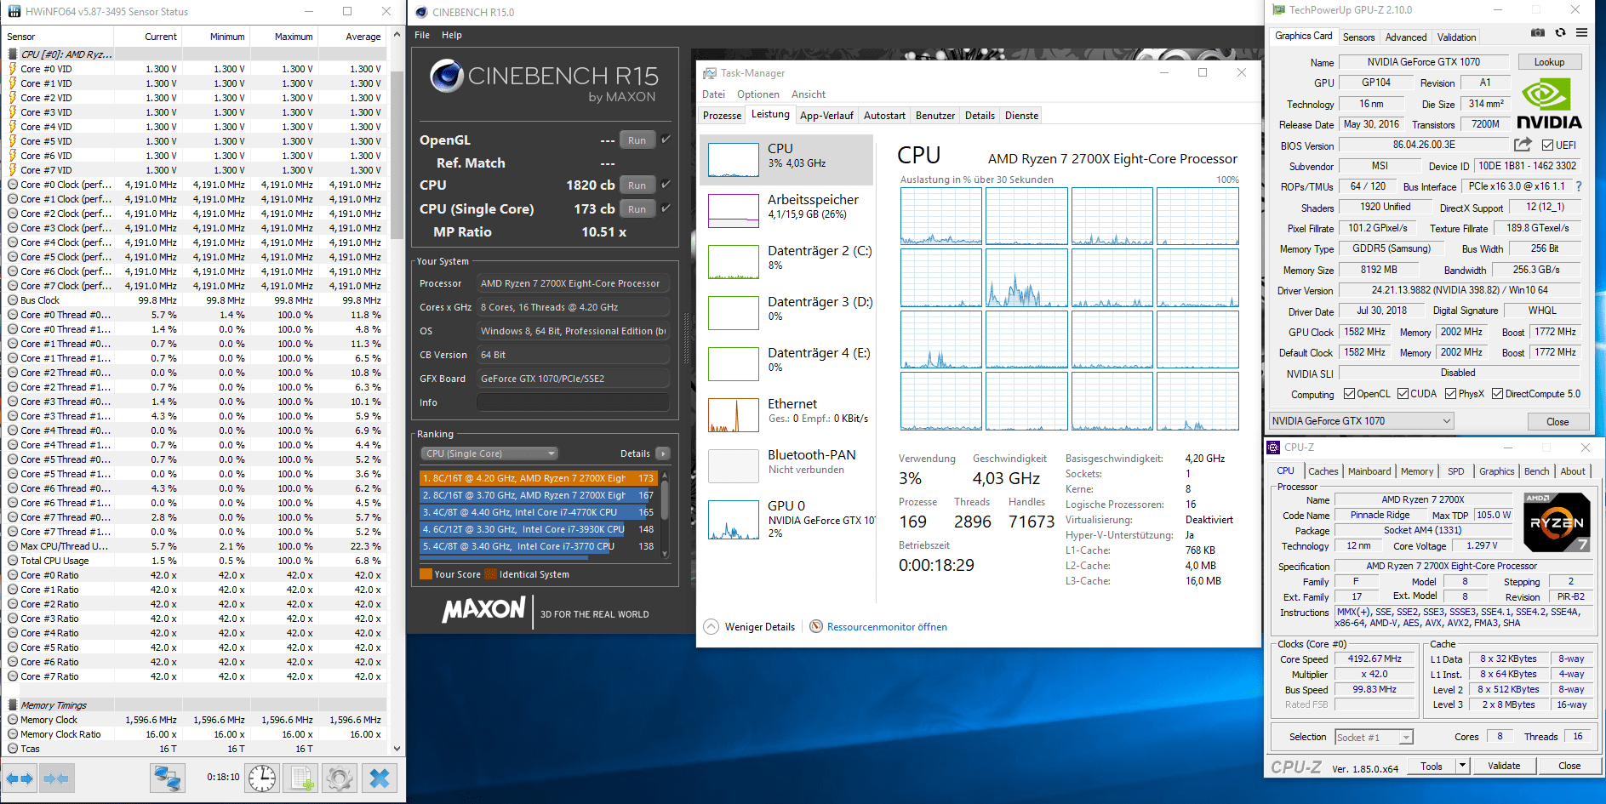
Task: Open the Ressourcenmonitor öffnen link
Action: click(887, 627)
